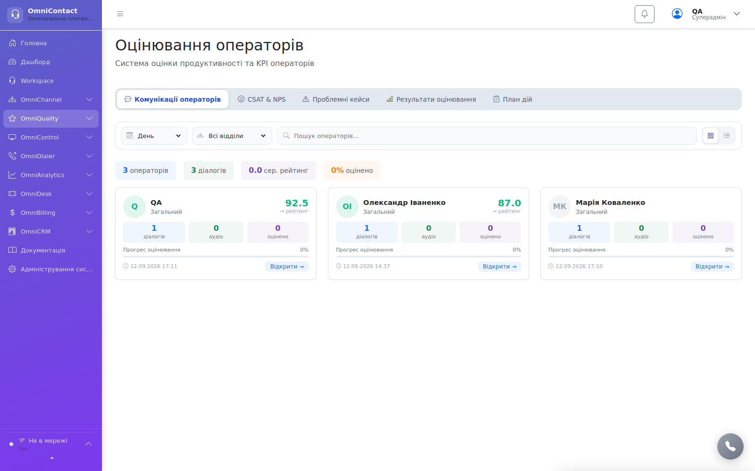755x471 pixels.
Task: Click the QA card progress bar
Action: coord(216,257)
